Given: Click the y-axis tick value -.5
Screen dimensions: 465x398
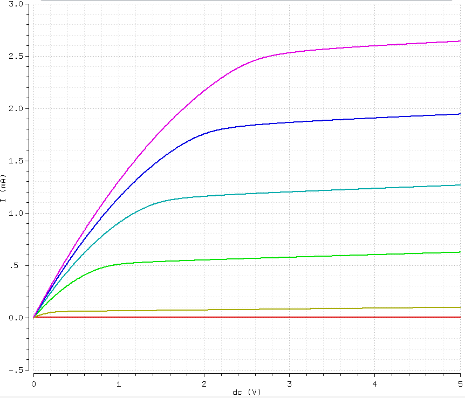Looking at the screenshot, I should (16, 370).
